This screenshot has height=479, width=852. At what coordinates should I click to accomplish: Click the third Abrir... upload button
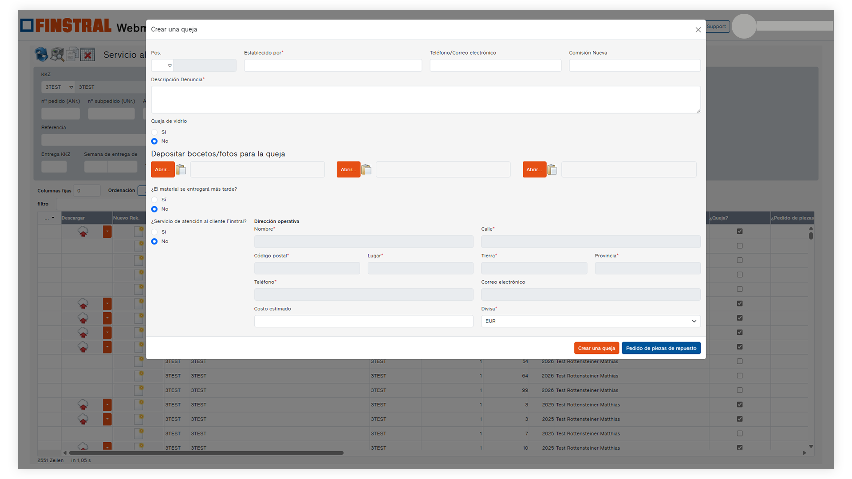(x=534, y=169)
